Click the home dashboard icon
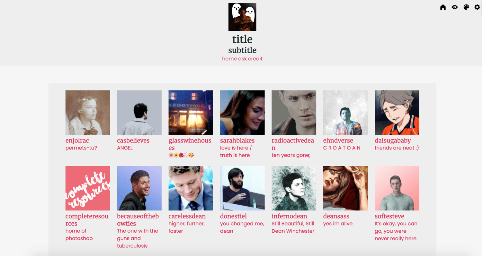Image resolution: width=482 pixels, height=256 pixels. (x=443, y=7)
